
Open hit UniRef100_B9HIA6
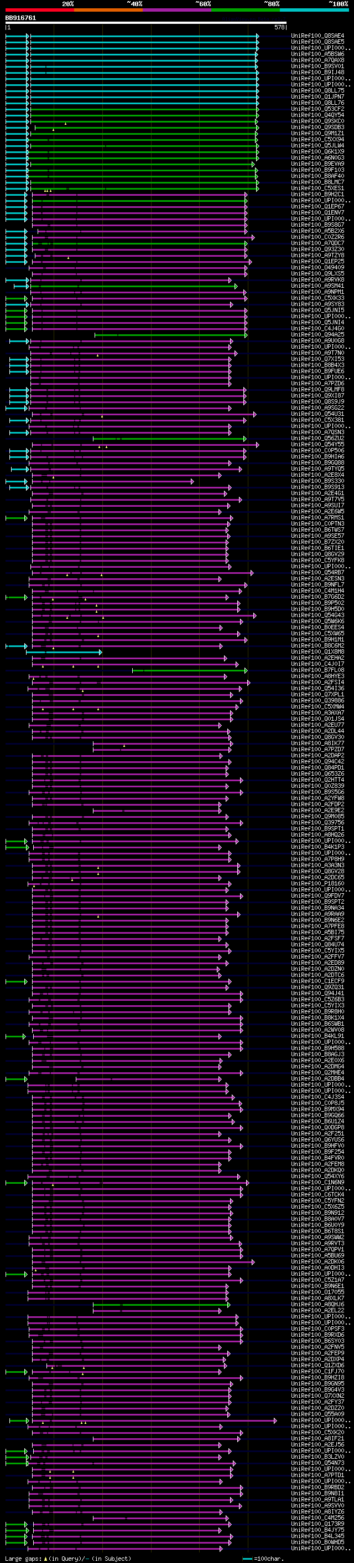317,456
